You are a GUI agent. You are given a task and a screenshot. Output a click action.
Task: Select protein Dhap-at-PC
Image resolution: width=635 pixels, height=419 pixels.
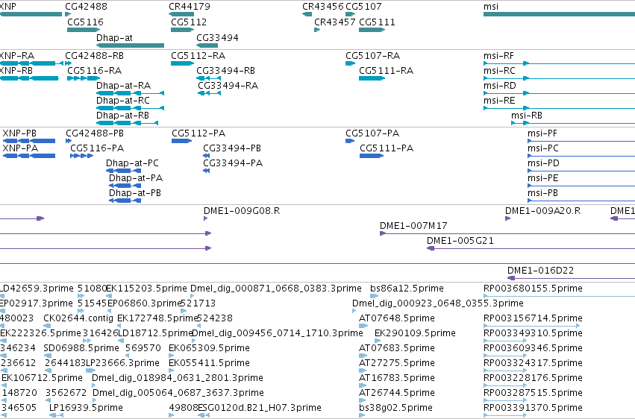pos(132,163)
